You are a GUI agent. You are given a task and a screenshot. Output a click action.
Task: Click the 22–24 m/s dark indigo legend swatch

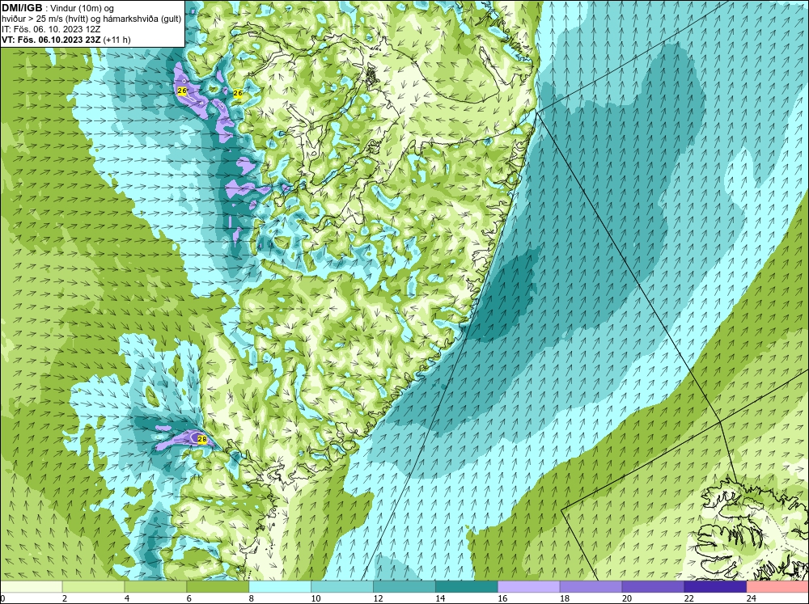click(715, 587)
